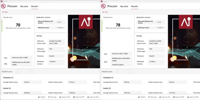Switch to My suite tab in left window
Viewport: 200px width, 100px height.
point(24,6)
